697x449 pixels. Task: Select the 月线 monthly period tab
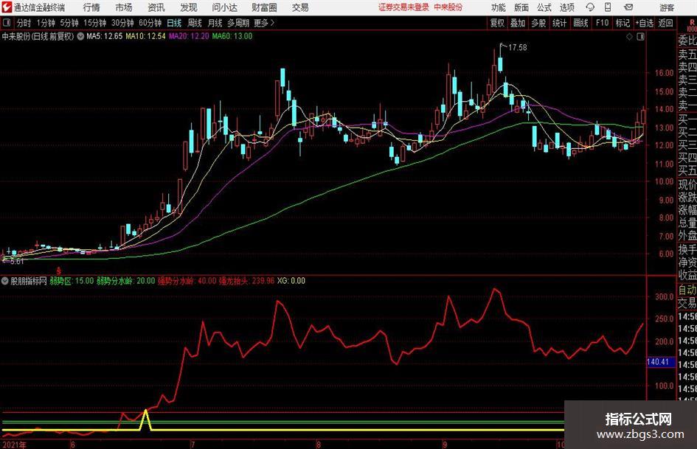pos(215,23)
